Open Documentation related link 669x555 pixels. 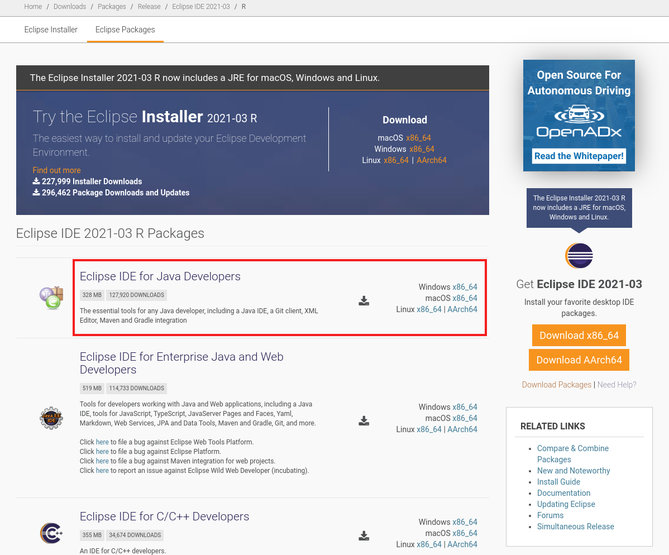point(563,492)
